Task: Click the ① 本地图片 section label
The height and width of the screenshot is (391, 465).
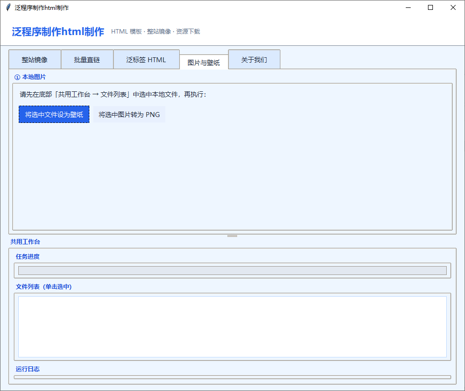Action: [x=30, y=77]
